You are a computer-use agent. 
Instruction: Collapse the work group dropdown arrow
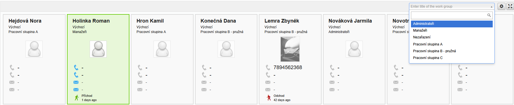[x=491, y=6]
